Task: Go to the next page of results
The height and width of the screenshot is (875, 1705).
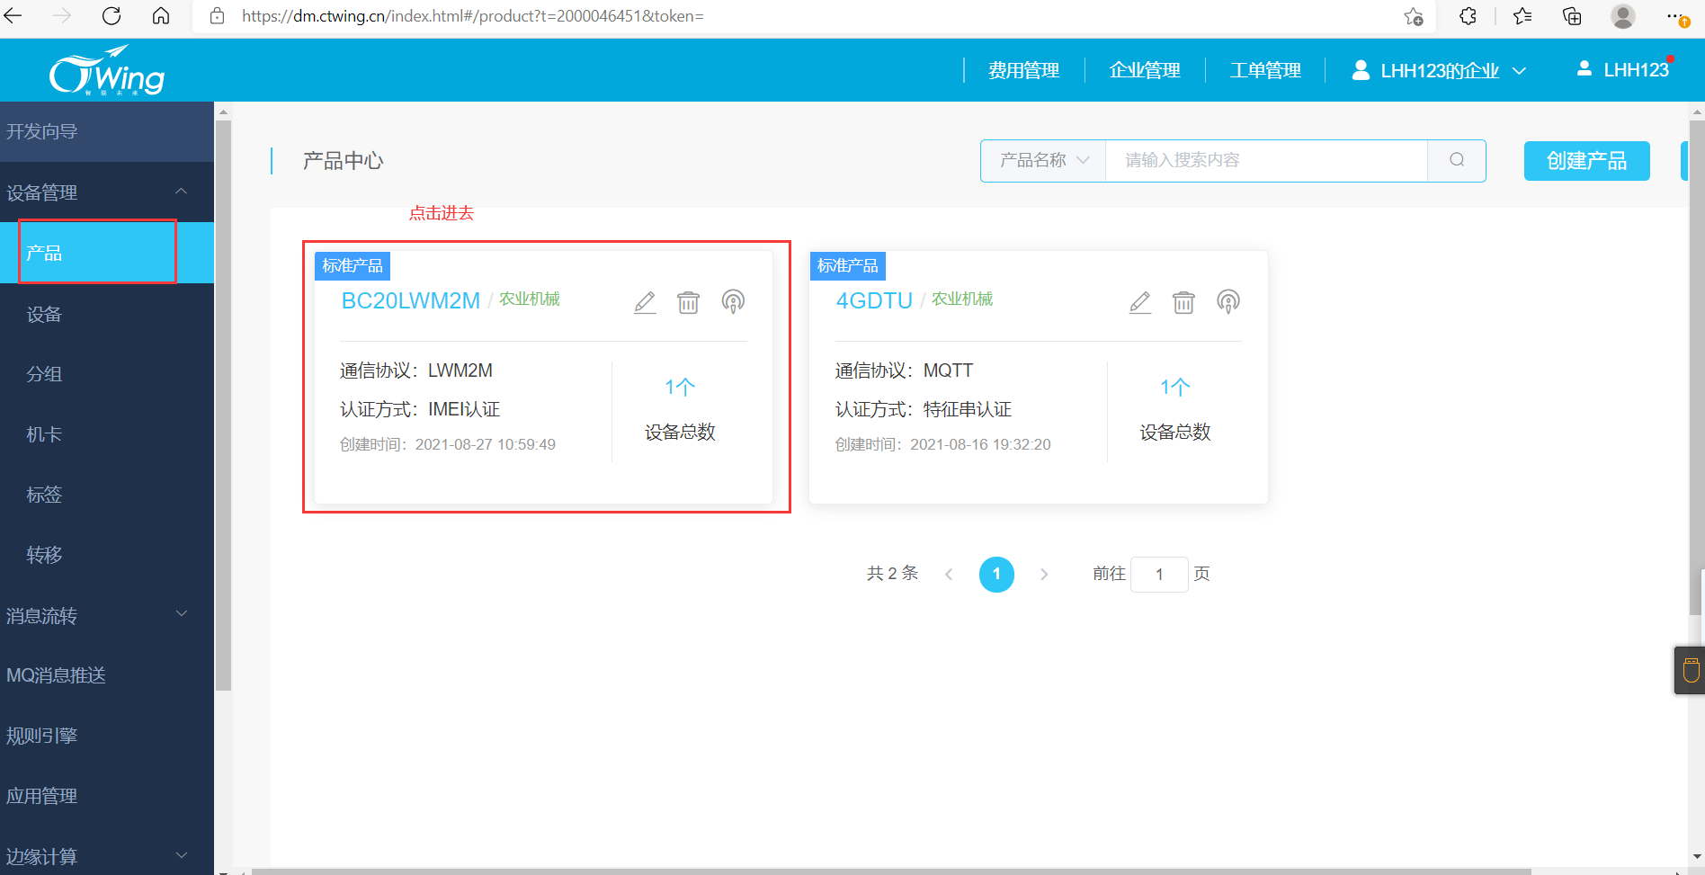Action: (x=1044, y=574)
